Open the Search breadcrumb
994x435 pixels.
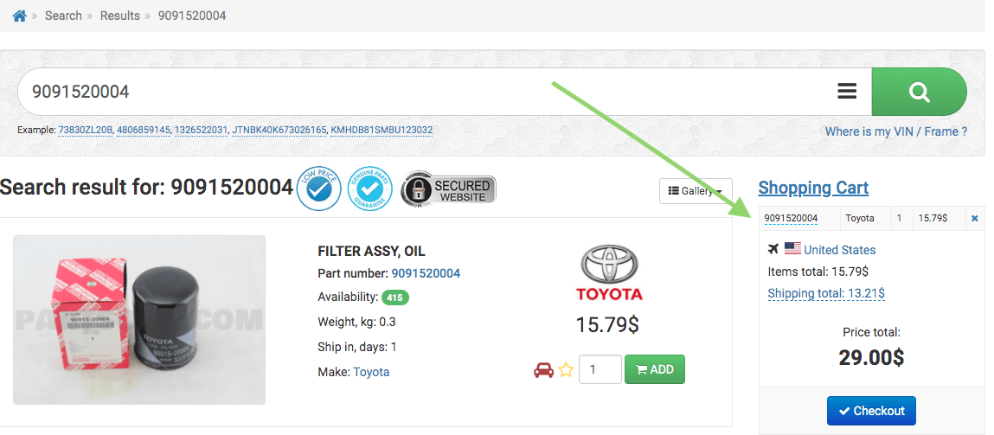(x=63, y=16)
